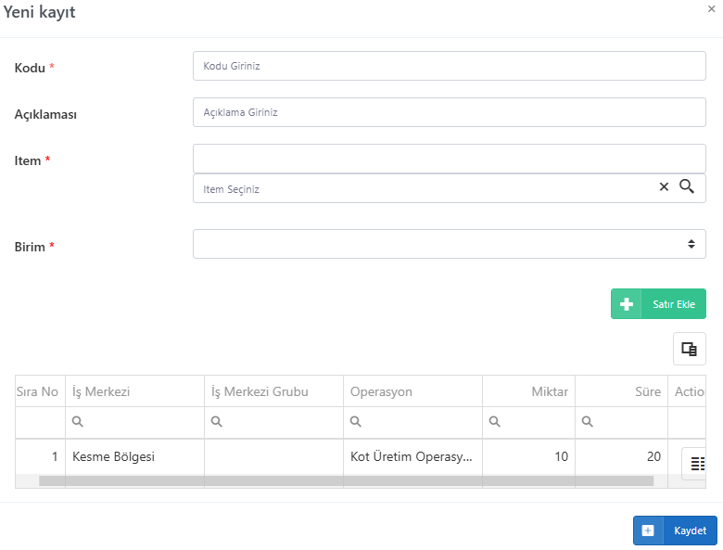Screen dimensions: 723x550
Task: Sort by the Operasyon column header
Action: coord(412,391)
